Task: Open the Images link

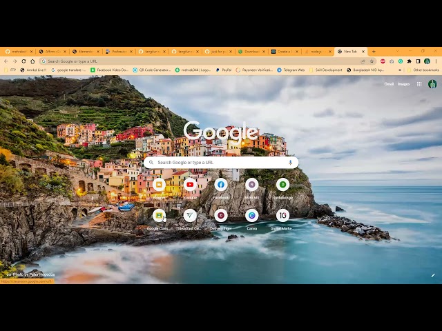Action: point(403,84)
